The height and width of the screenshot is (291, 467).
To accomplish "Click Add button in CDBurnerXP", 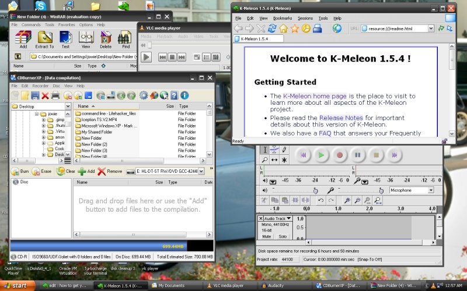I will tap(86, 171).
